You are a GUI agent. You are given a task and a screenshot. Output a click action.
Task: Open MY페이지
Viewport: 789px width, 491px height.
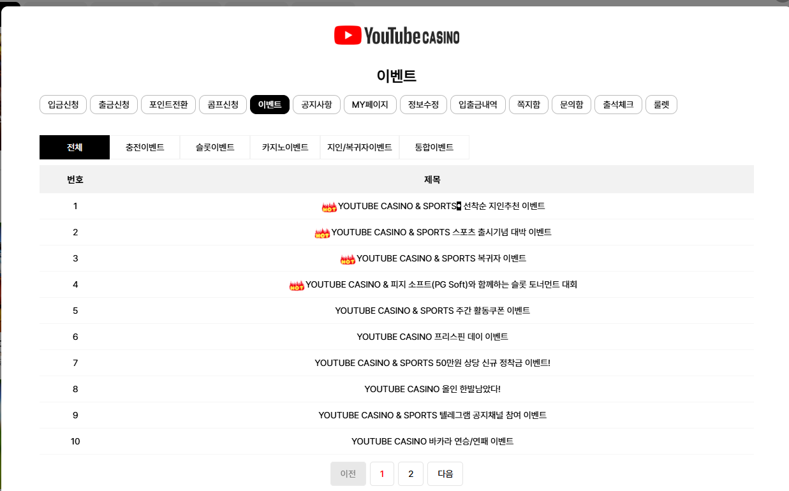tap(370, 105)
